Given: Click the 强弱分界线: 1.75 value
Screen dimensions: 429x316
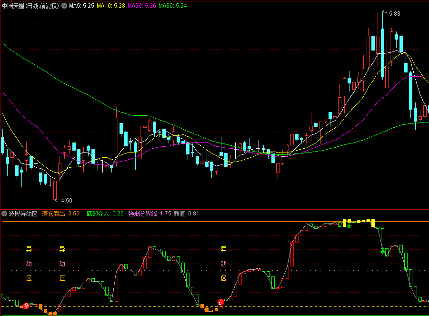Looking at the screenshot, I should 150,214.
